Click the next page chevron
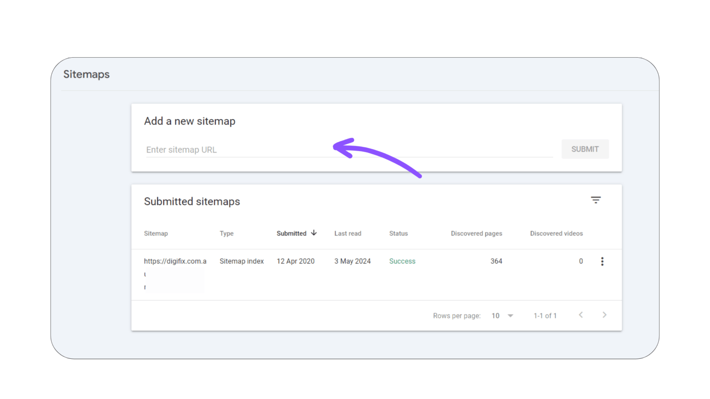This screenshot has width=710, height=399. click(x=605, y=314)
